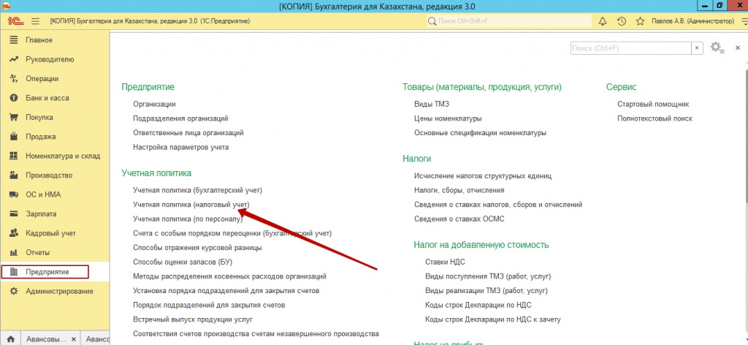Image resolution: width=748 pixels, height=345 pixels.
Task: Click the Зарплата card icon
Action: pyautogui.click(x=14, y=213)
